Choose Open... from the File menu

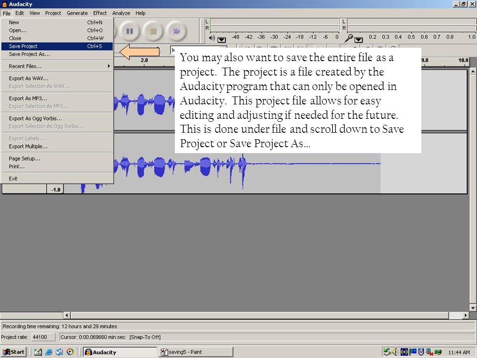coord(57,30)
